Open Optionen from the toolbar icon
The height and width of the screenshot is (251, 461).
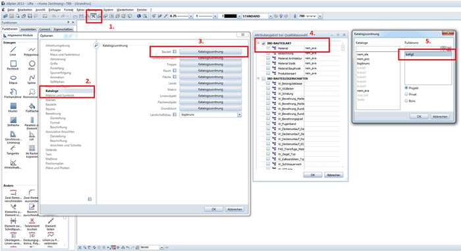pyautogui.click(x=94, y=16)
